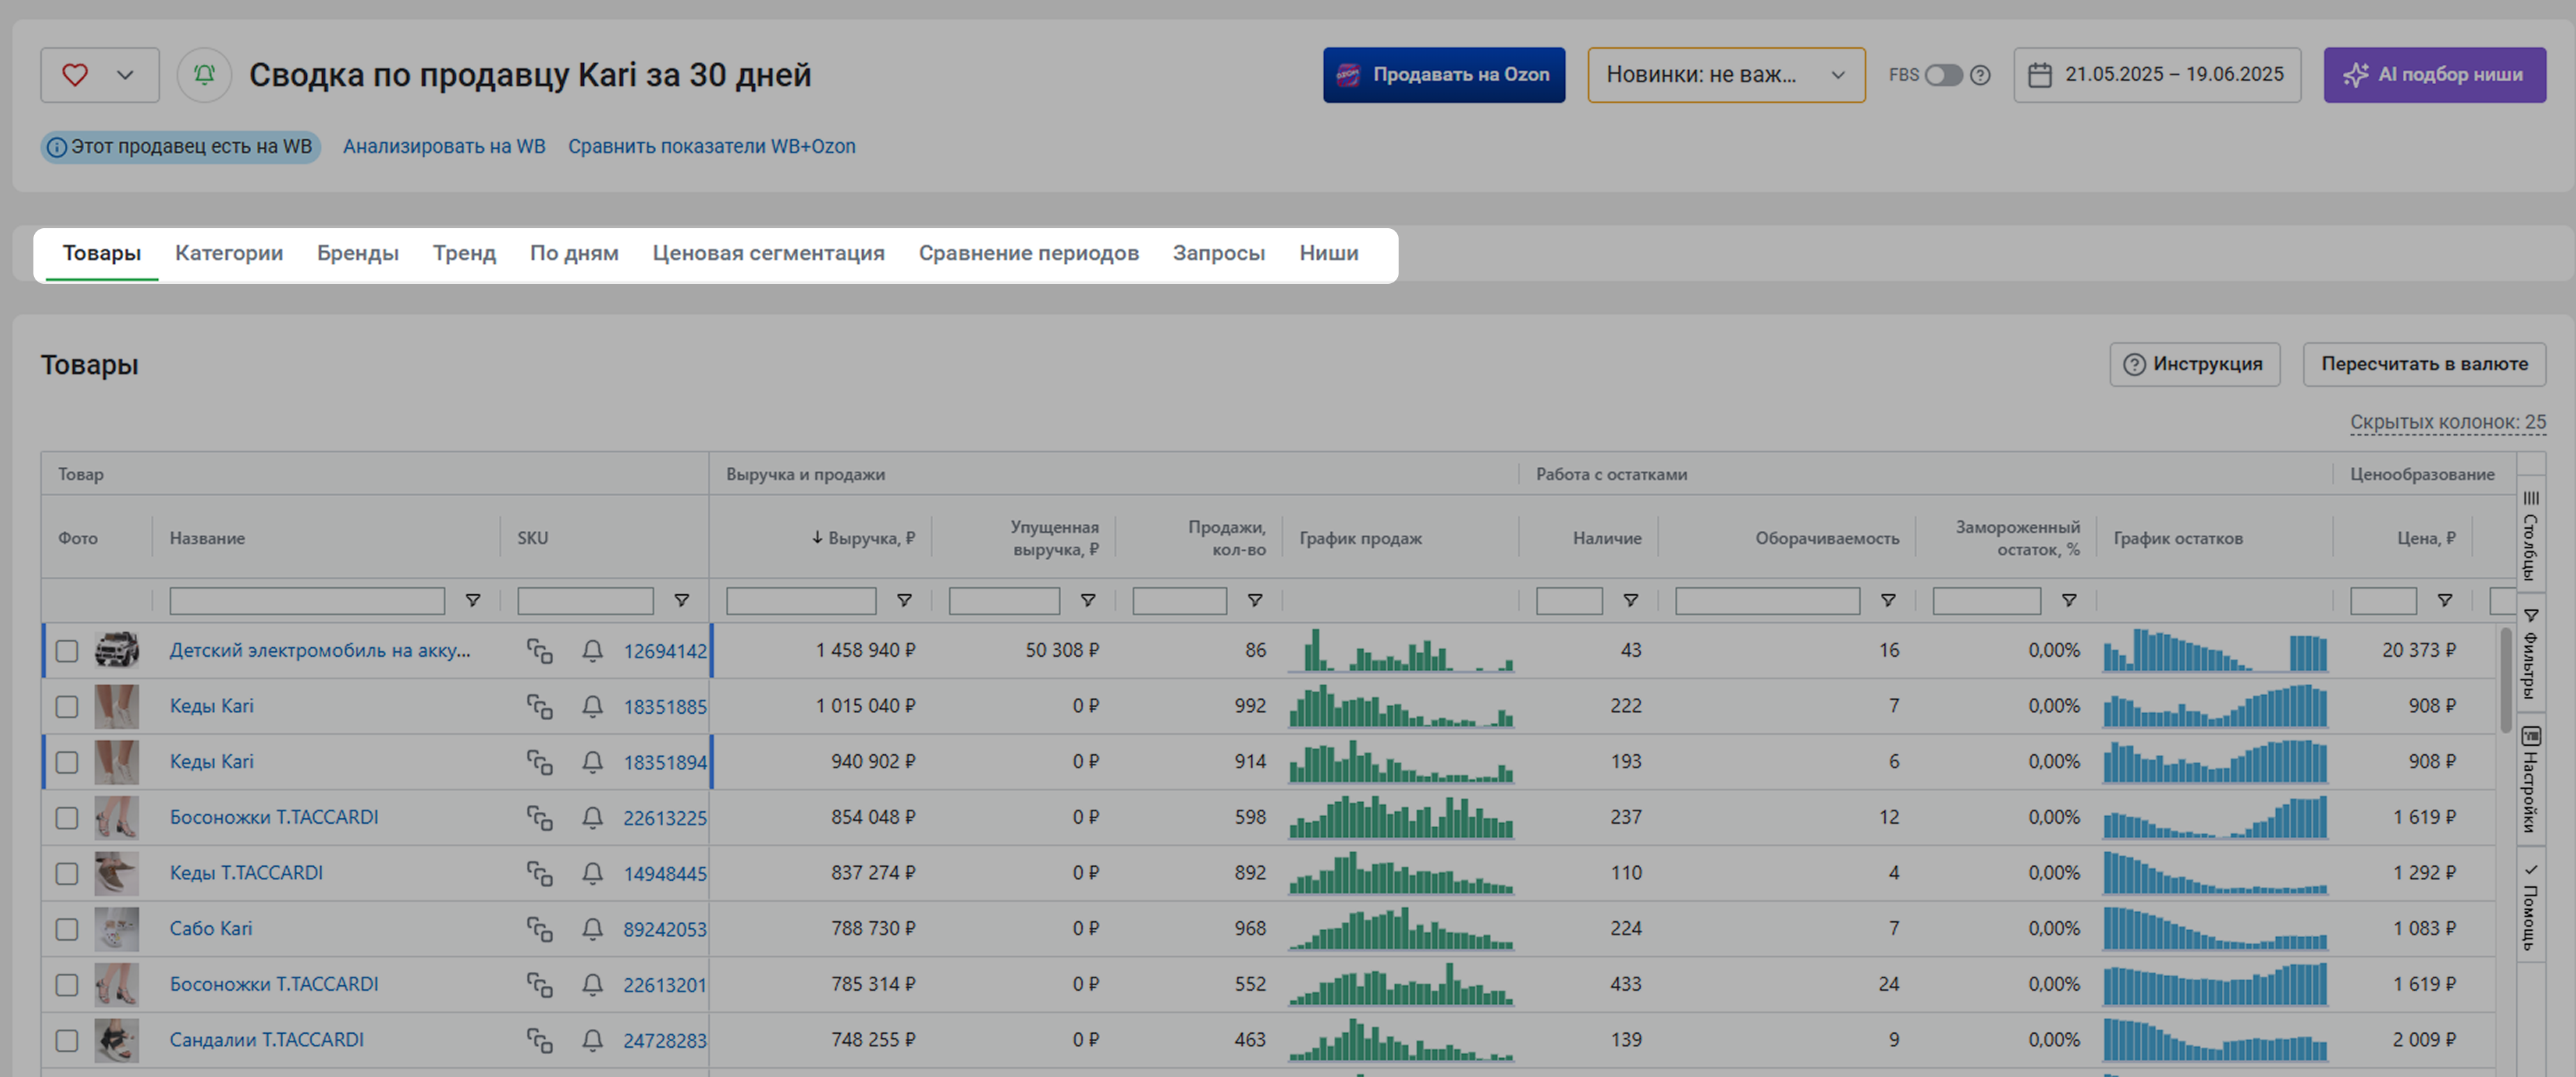Bell icon for SKU 18351885 row
This screenshot has width=2576, height=1077.
[x=592, y=707]
